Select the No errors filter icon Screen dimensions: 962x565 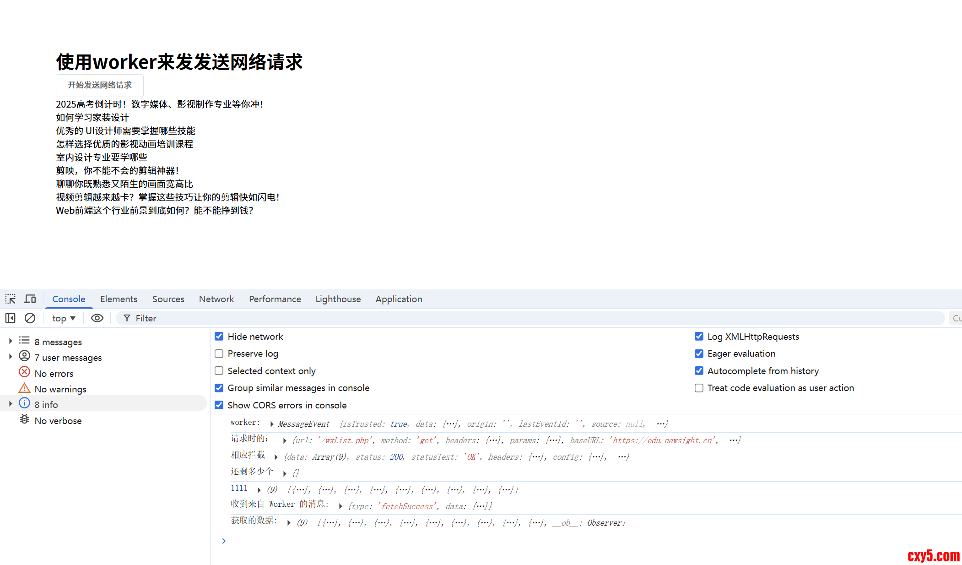point(24,372)
